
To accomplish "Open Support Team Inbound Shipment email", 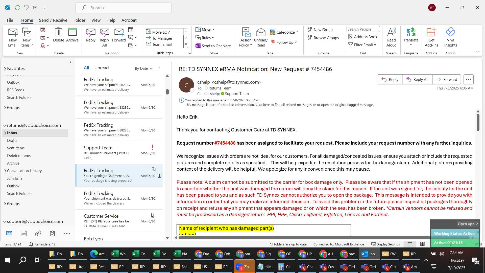I will coord(119,153).
